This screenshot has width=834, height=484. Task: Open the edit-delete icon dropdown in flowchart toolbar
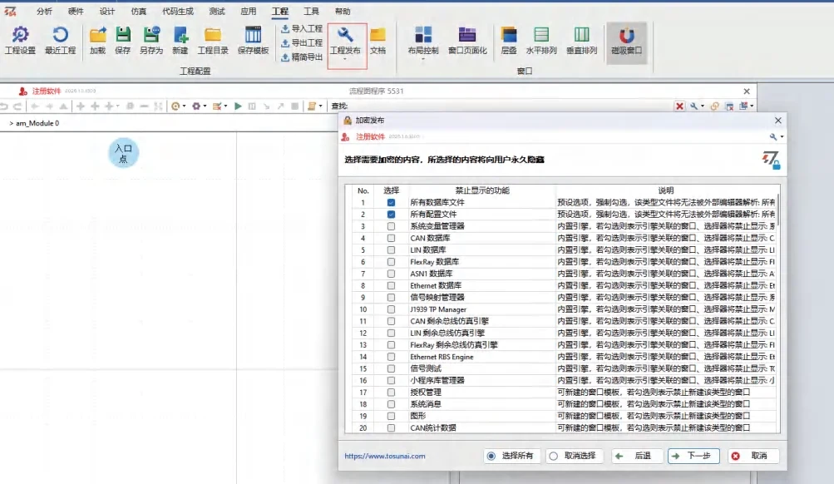coord(220,106)
